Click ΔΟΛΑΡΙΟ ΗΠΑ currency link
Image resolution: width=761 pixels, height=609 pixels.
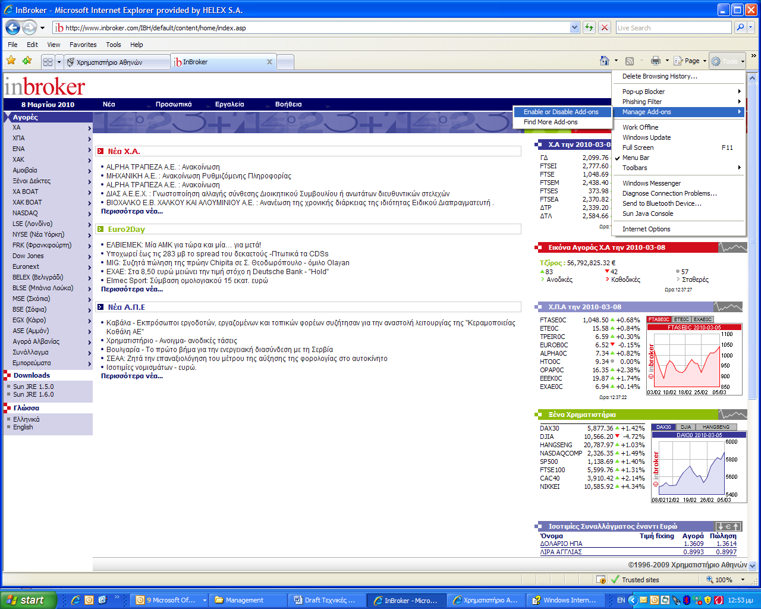(561, 544)
